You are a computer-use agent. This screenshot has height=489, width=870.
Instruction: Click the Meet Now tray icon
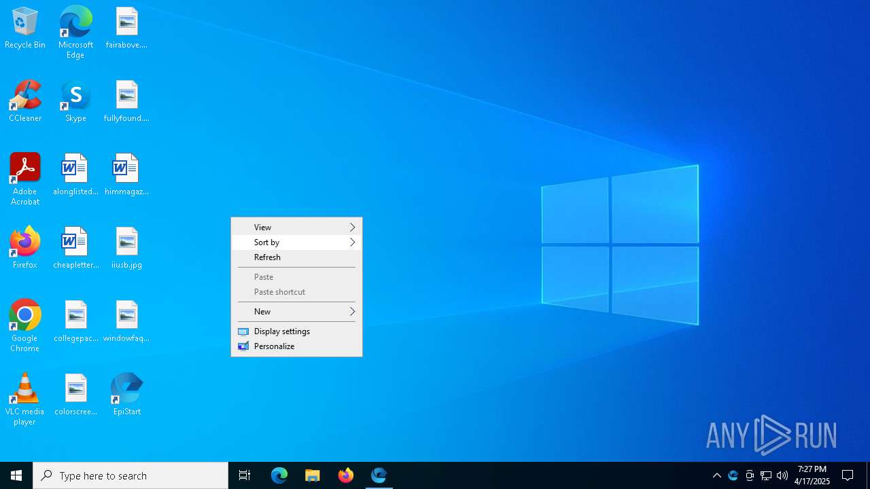(750, 475)
